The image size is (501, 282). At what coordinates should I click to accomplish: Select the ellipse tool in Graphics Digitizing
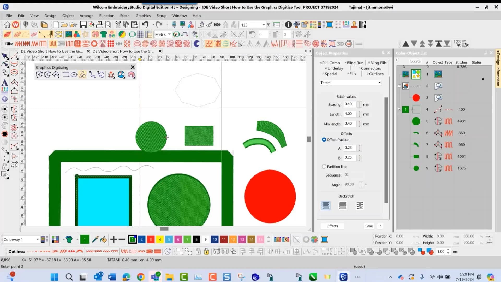(74, 75)
